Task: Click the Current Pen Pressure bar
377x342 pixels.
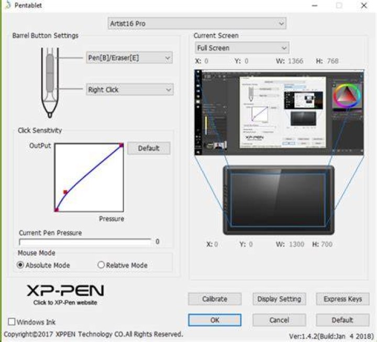Action: point(85,242)
